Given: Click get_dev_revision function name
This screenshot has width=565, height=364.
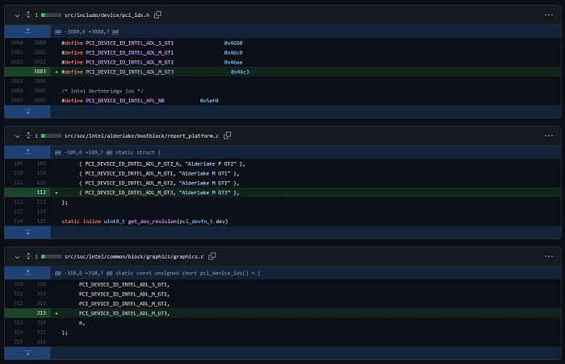Looking at the screenshot, I should point(153,221).
